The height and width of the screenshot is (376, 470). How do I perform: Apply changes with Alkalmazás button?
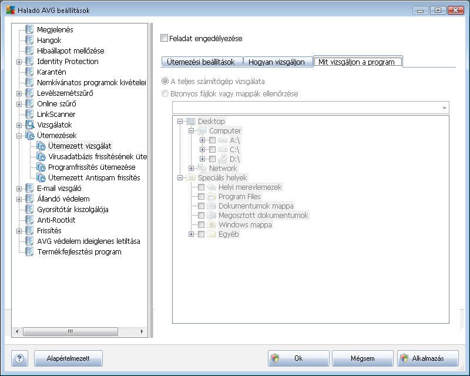pyautogui.click(x=428, y=358)
